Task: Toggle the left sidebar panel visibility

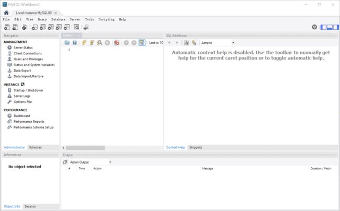Action: coord(323,27)
